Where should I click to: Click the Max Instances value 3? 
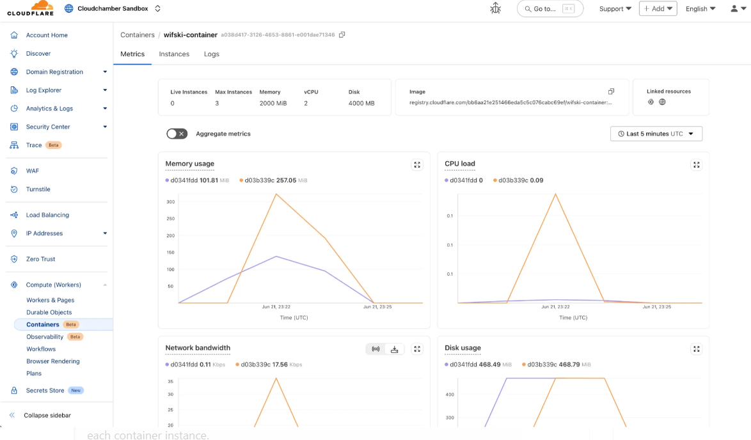tap(217, 103)
